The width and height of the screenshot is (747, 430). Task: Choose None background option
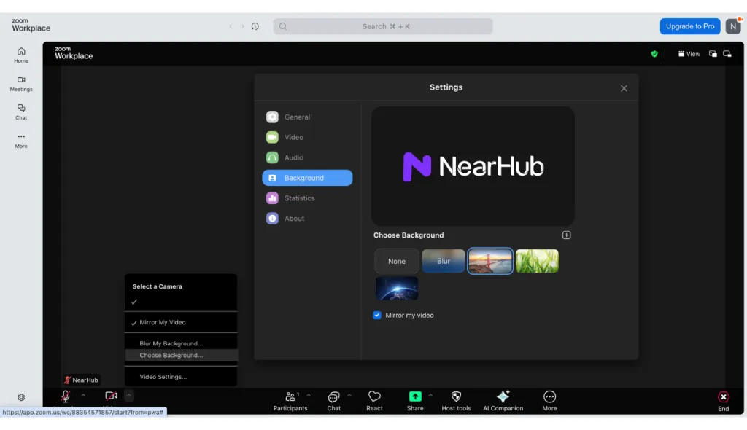pos(396,261)
